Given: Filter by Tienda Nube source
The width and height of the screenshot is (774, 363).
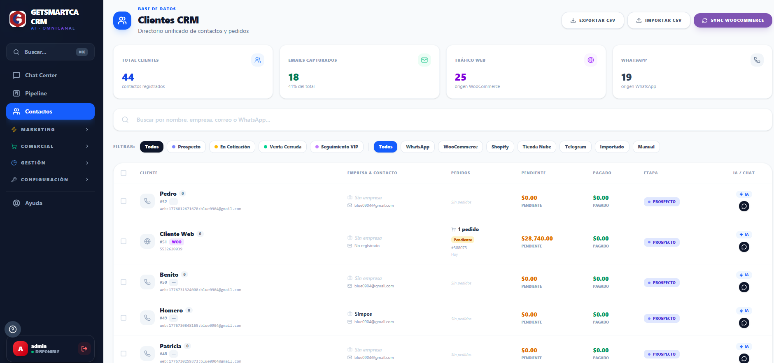Looking at the screenshot, I should point(537,147).
